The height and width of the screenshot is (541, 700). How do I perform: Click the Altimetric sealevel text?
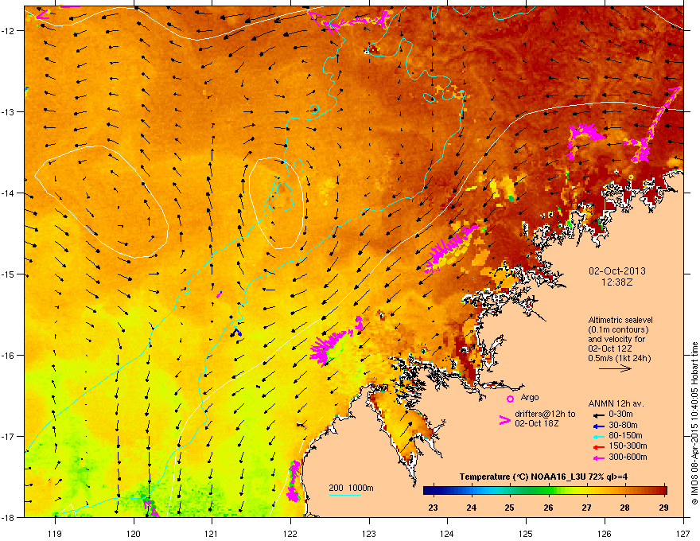[x=620, y=320]
